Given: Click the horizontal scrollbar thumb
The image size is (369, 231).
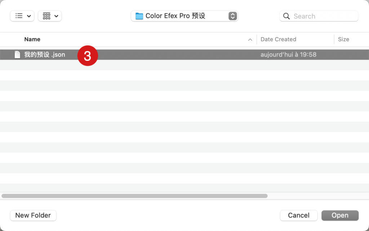Looking at the screenshot, I should click(134, 196).
